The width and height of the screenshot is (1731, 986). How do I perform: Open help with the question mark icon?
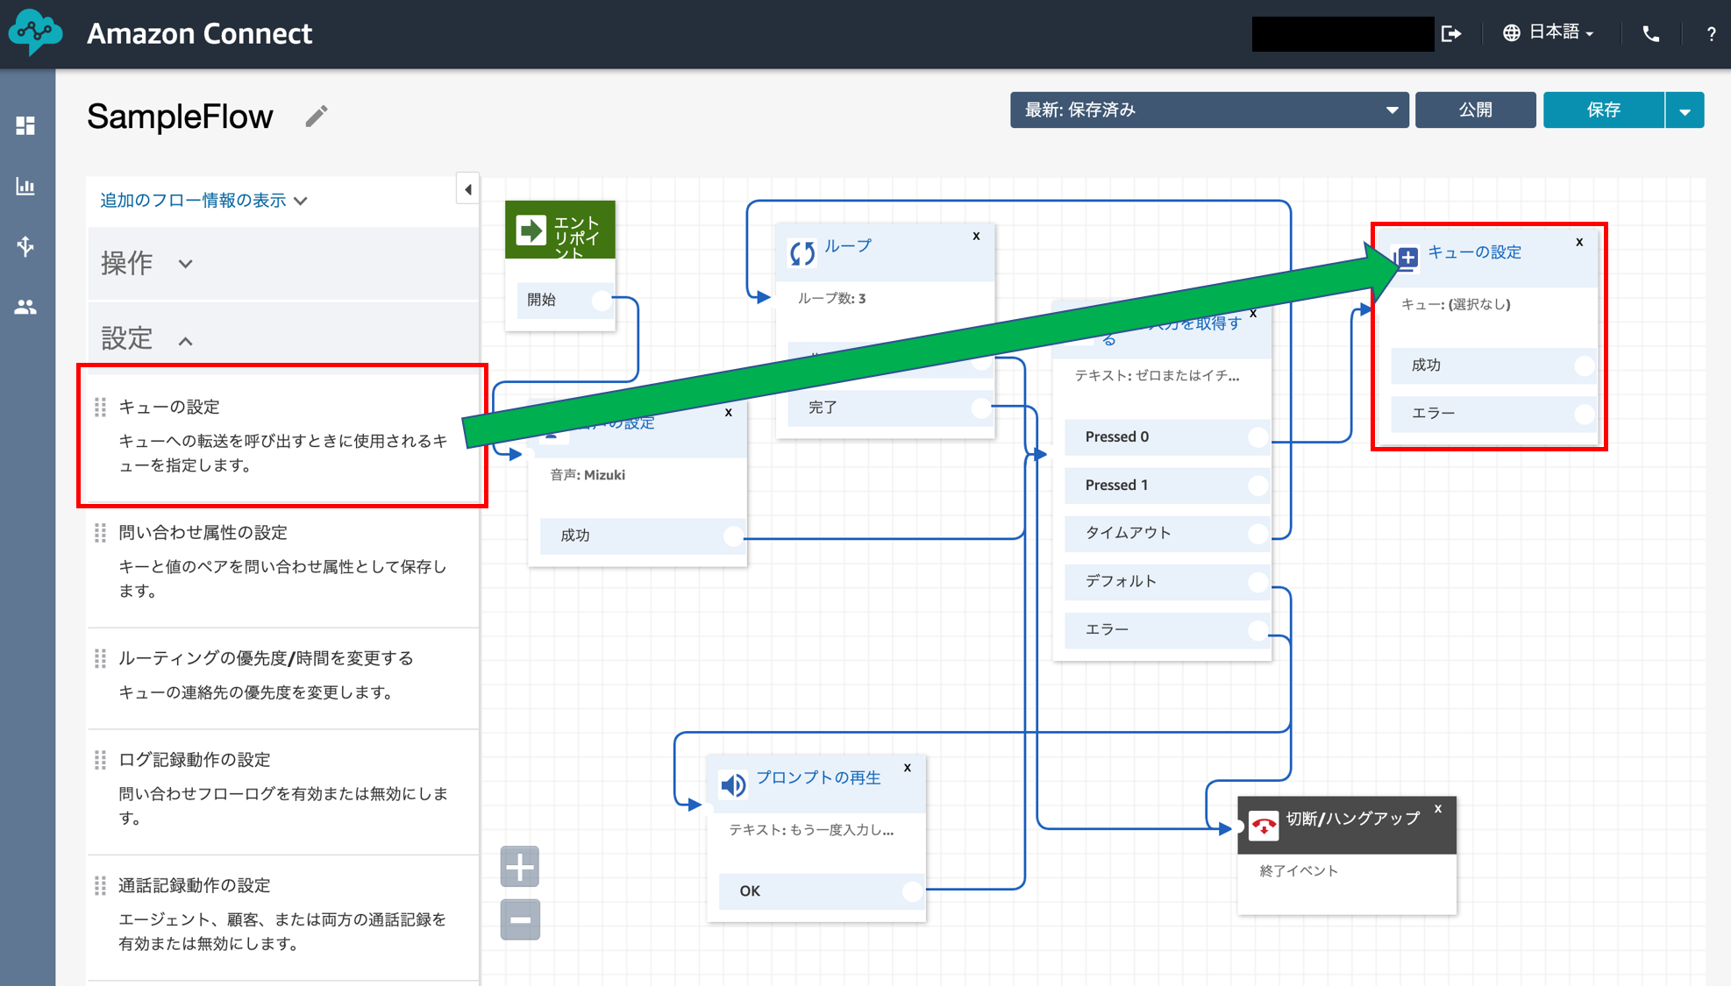click(1711, 33)
